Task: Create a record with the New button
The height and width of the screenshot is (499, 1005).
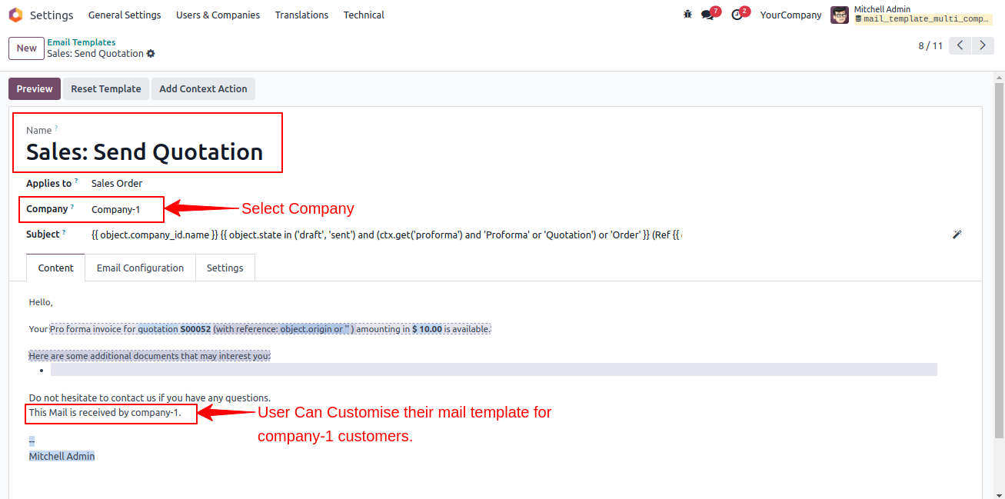Action: pyautogui.click(x=25, y=48)
